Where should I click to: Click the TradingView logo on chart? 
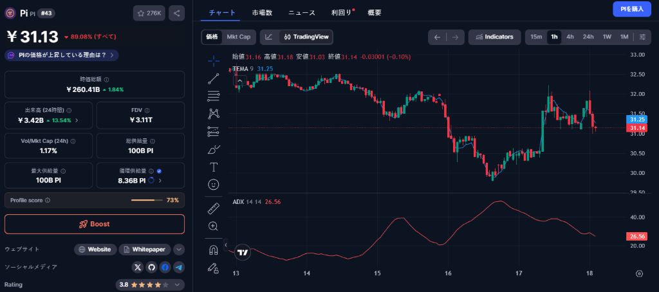pyautogui.click(x=243, y=253)
